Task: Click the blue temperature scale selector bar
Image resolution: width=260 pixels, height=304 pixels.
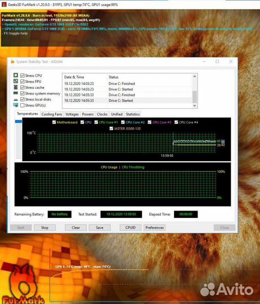Action: tap(19, 122)
